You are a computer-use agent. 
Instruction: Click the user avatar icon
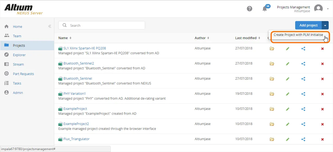(318, 9)
